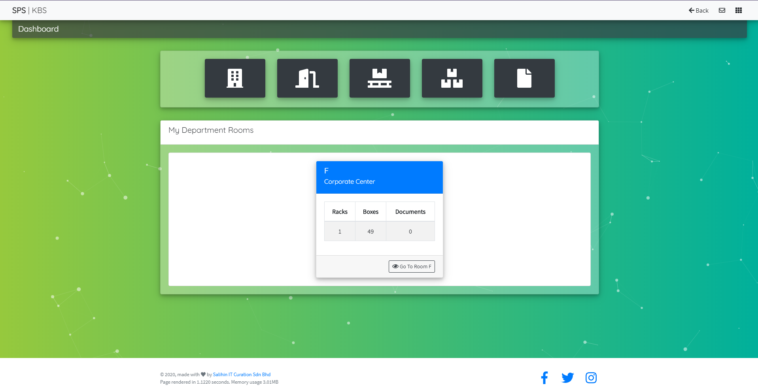
Task: Select the Corporate Center card header
Action: point(380,177)
